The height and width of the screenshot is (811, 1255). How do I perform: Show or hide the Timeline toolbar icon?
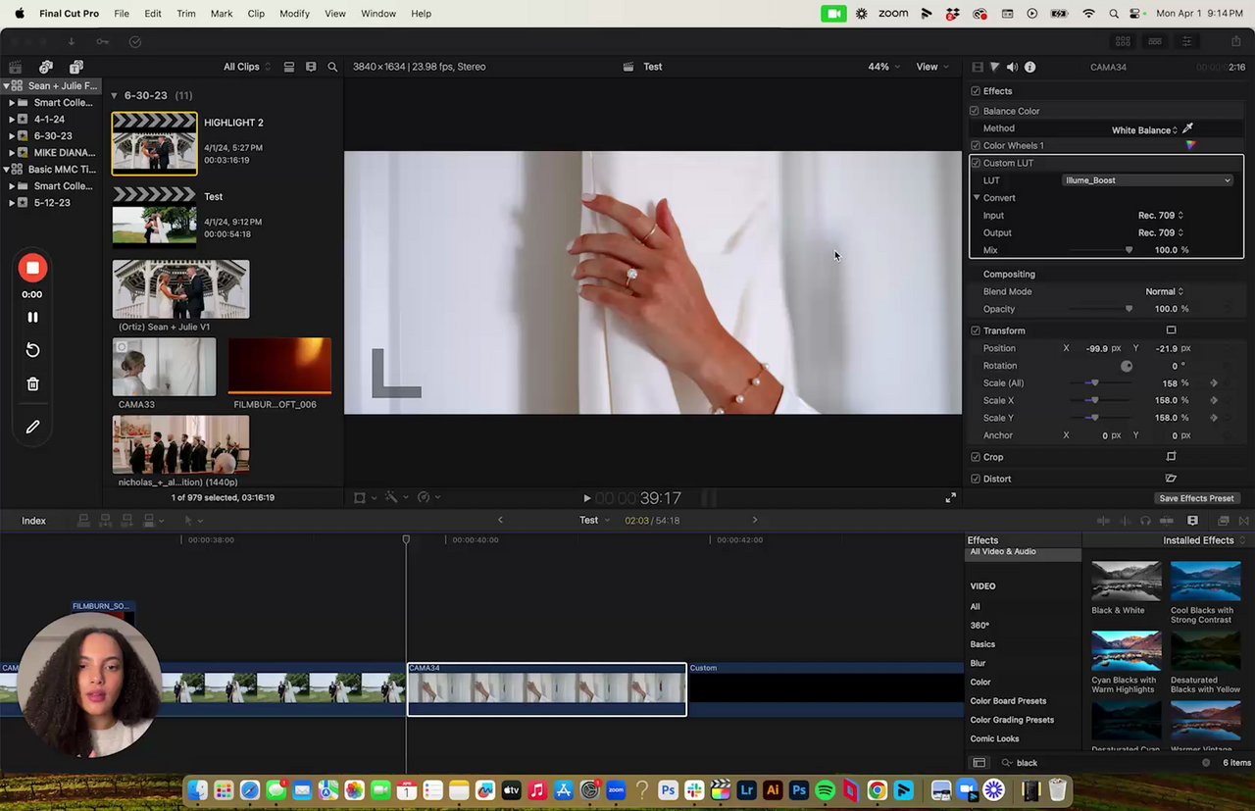click(1155, 41)
